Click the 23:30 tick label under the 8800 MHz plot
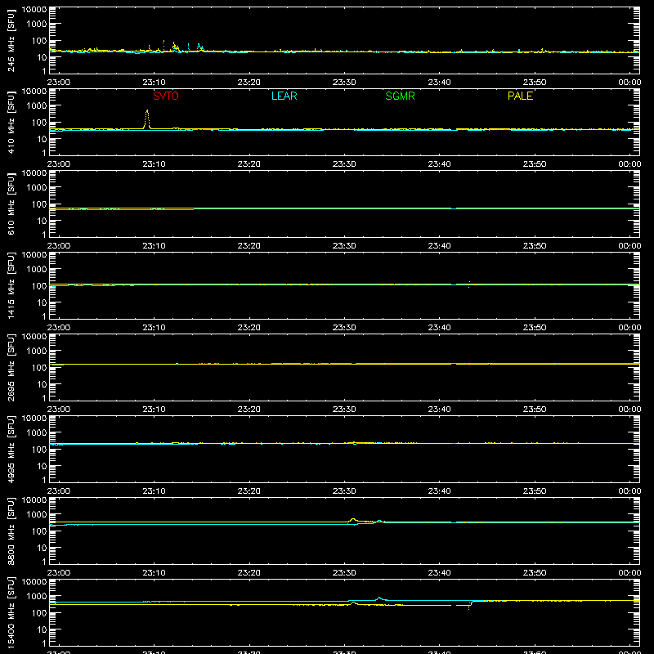This screenshot has width=654, height=654. (344, 573)
